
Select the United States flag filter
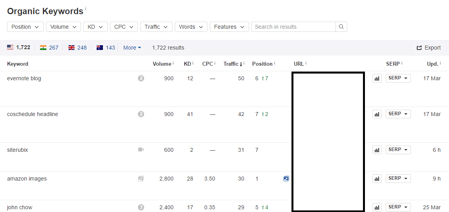click(10, 48)
